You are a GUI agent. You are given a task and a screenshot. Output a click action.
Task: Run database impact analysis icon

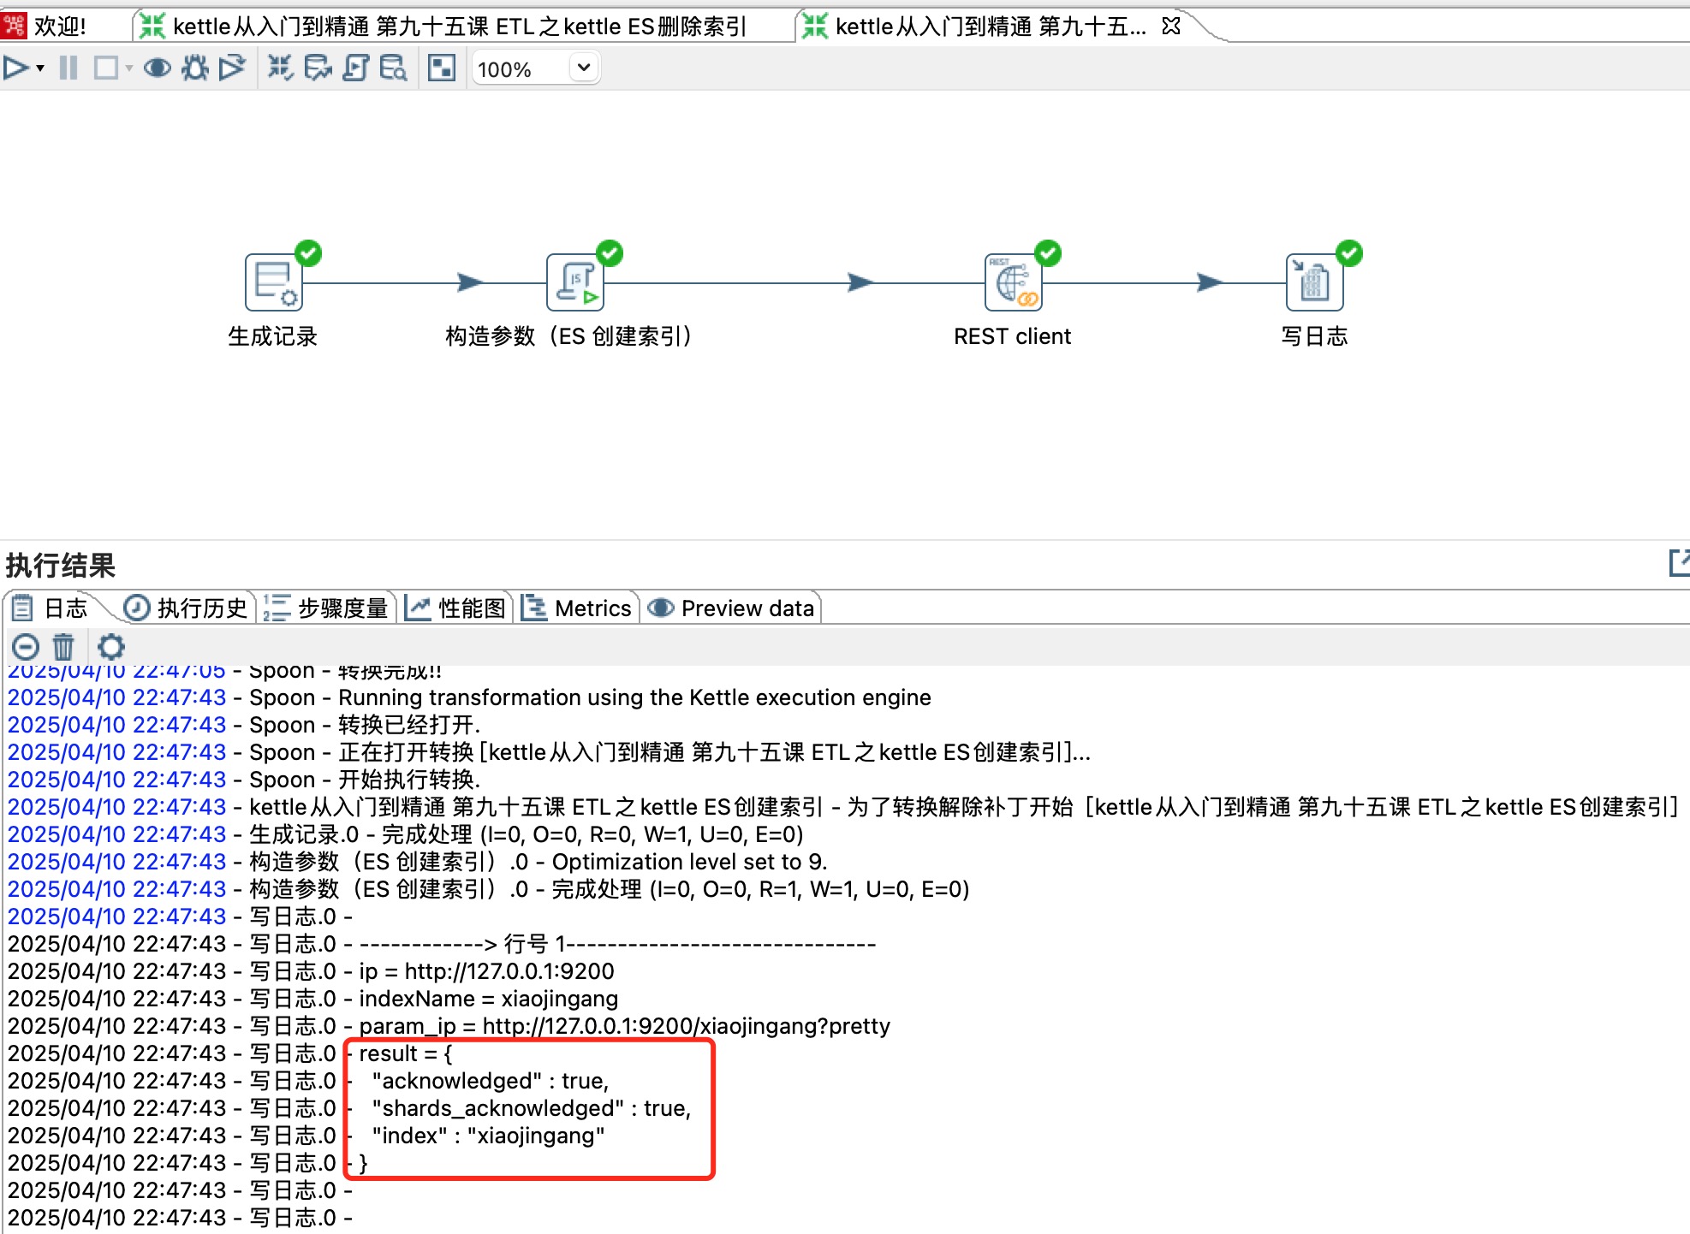(x=318, y=68)
